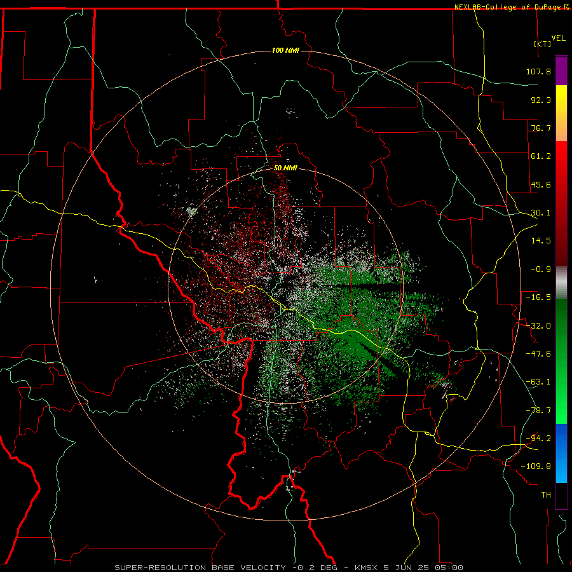This screenshot has height=572, width=572.
Task: Click the "[KT]" units label
Action: (x=543, y=44)
